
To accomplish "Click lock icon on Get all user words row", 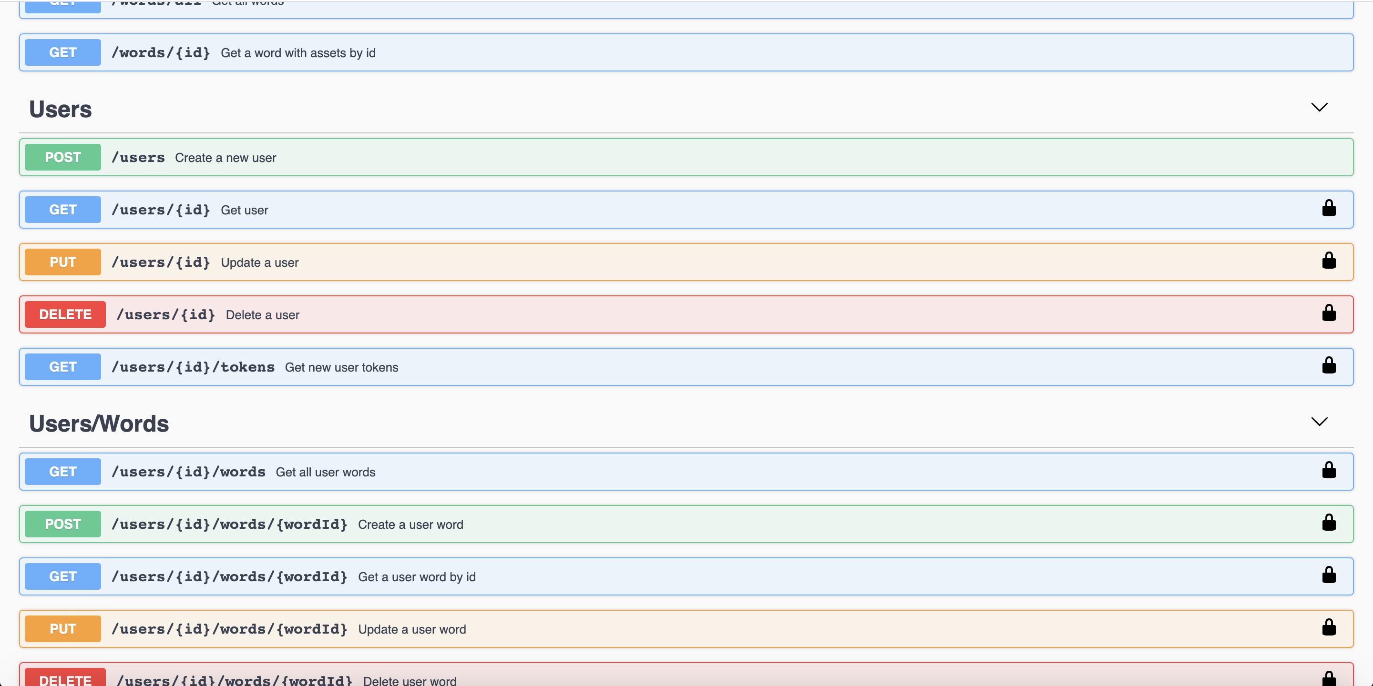I will pyautogui.click(x=1328, y=470).
